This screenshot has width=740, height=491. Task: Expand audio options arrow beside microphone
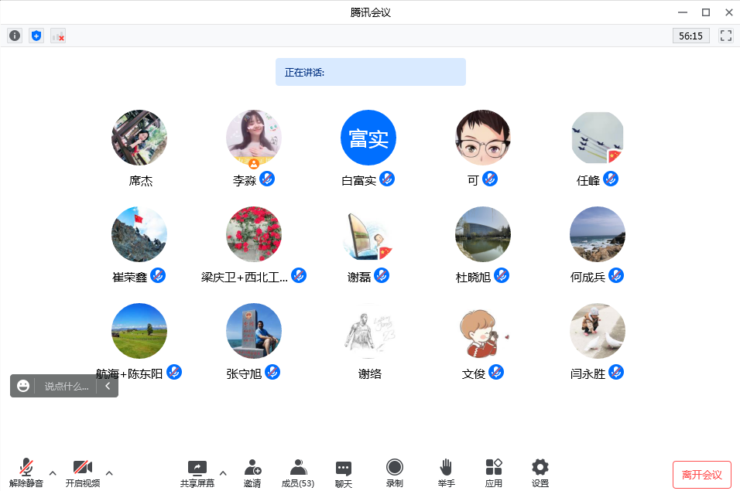pos(53,473)
